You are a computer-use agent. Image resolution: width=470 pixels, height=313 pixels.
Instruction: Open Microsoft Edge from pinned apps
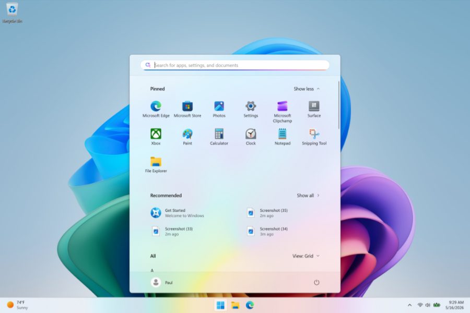156,110
